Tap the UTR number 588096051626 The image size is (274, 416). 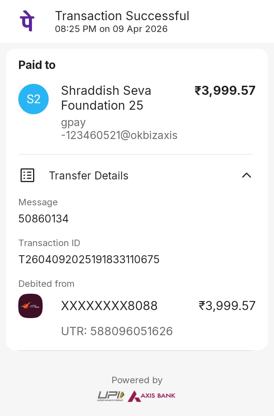pyautogui.click(x=117, y=331)
